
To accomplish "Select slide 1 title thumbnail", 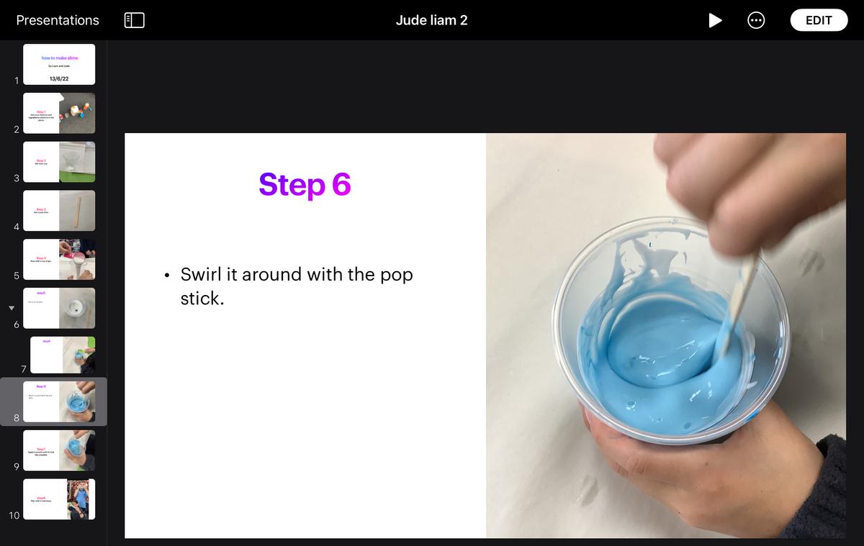I will tap(59, 64).
